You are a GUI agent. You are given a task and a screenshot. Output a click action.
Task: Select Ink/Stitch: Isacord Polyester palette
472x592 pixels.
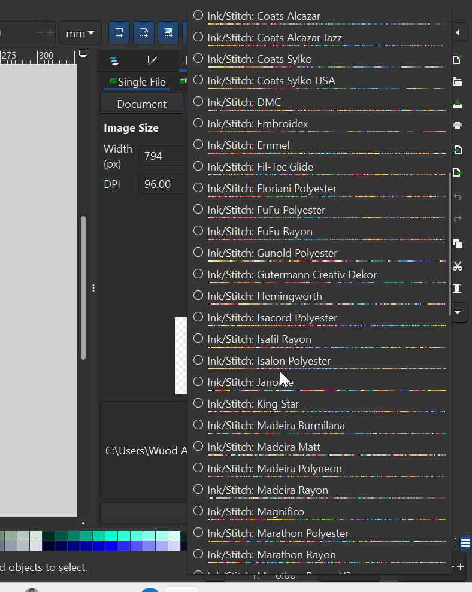coord(319,318)
